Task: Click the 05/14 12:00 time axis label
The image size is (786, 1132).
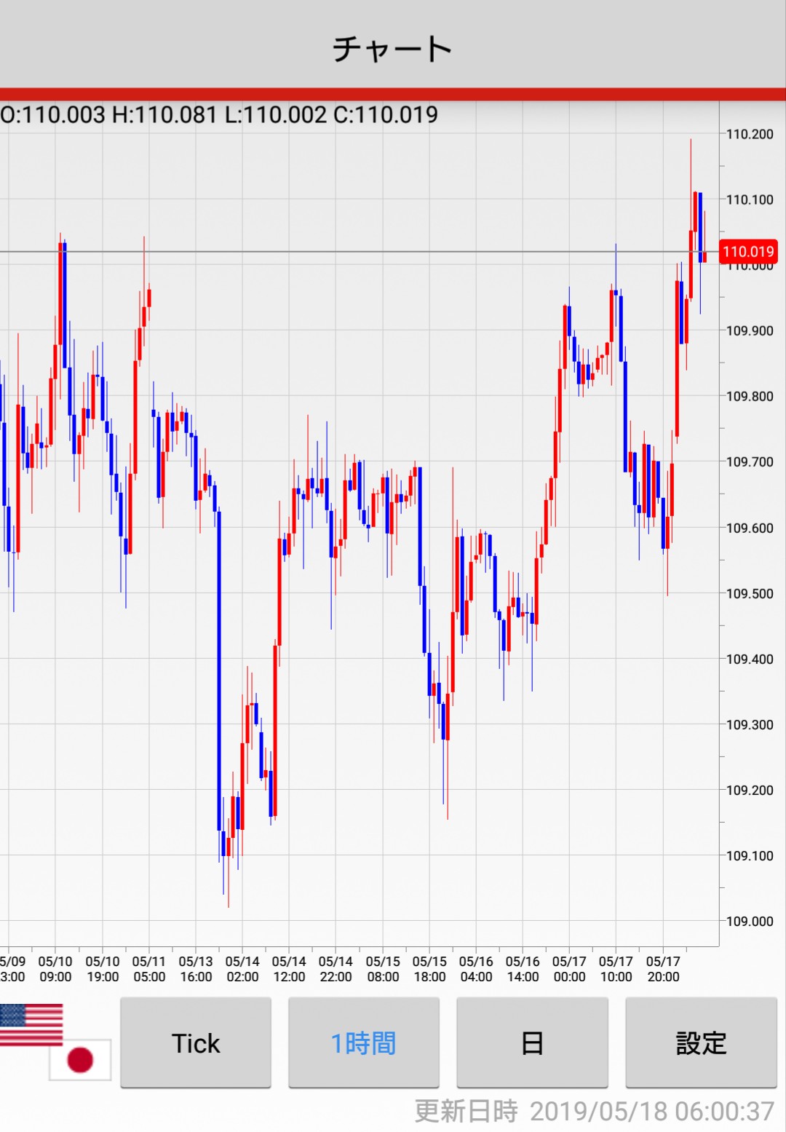Action: pyautogui.click(x=289, y=969)
